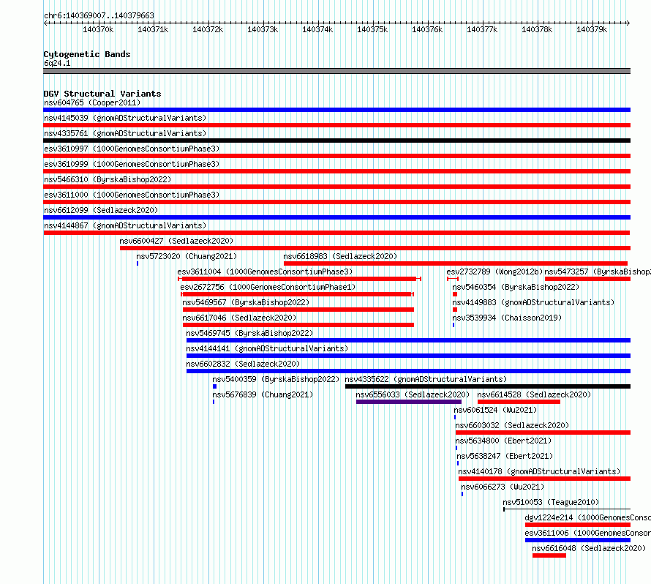Click the 140379k ruler tick label
The width and height of the screenshot is (651, 584).
click(592, 29)
